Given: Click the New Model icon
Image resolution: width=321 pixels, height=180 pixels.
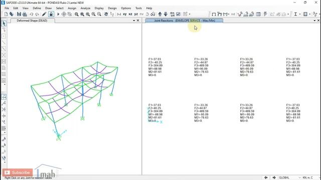Looking at the screenshot, I should point(6,14).
